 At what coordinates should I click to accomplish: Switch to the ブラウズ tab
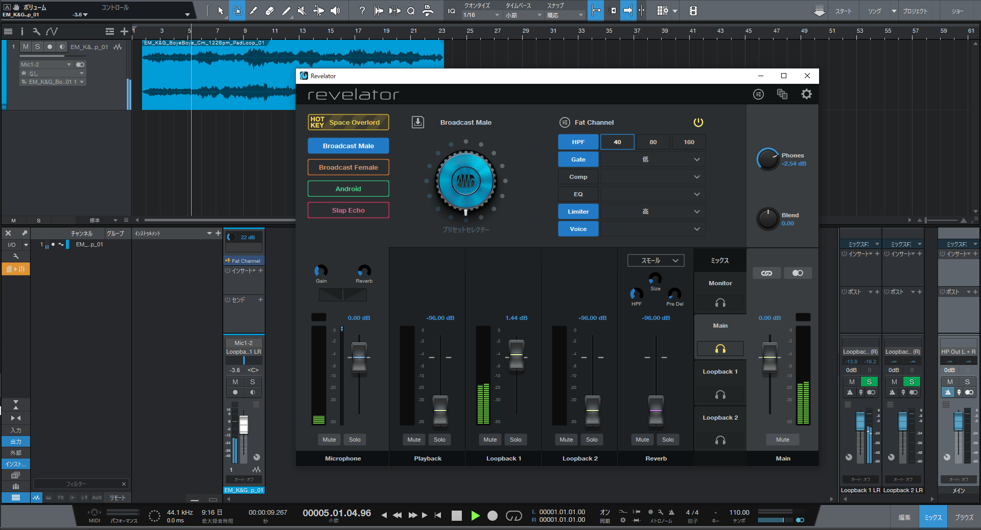point(964,517)
